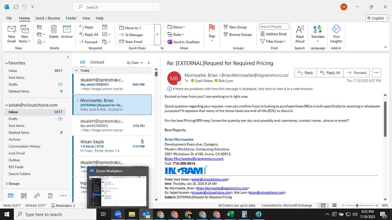Click New Group in ribbon
This screenshot has height=220, width=392.
pos(235,27)
